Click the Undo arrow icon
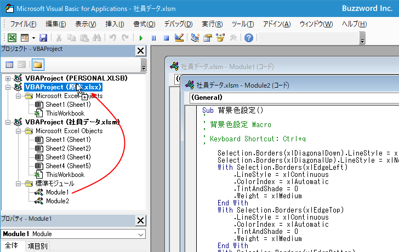Viewport: 399px width, 252px height. (113, 38)
